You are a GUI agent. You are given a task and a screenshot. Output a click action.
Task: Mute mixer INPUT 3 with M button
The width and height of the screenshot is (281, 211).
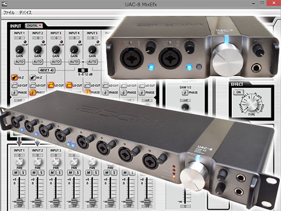pos(52,172)
